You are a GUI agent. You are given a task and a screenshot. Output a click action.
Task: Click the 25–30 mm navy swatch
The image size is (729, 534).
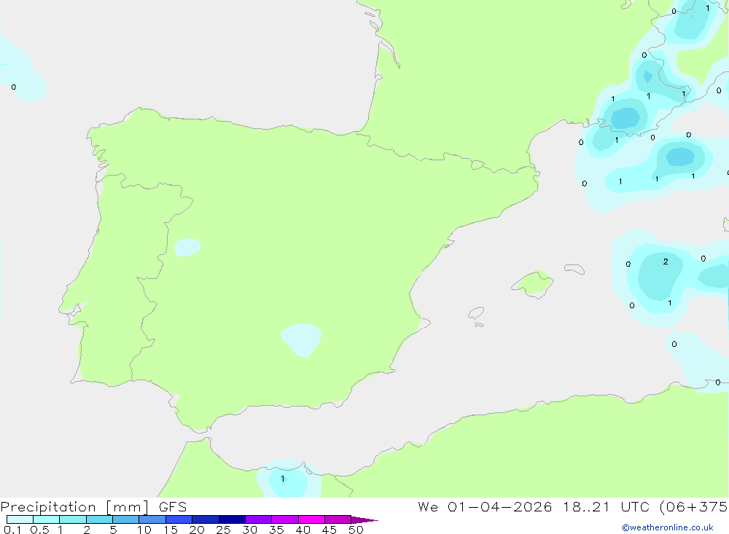click(232, 519)
